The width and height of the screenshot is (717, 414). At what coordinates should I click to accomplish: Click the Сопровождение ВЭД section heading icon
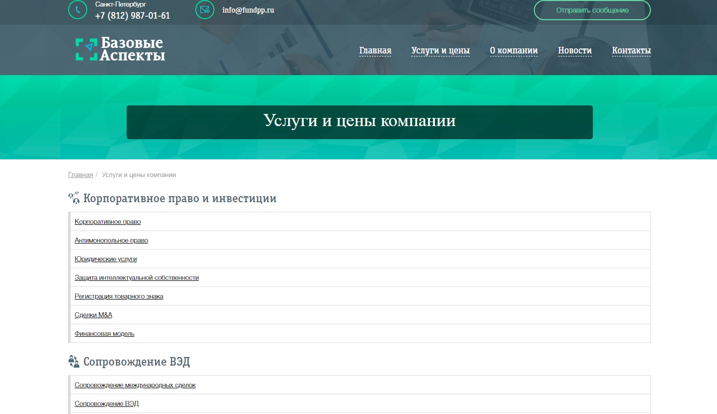(x=74, y=362)
